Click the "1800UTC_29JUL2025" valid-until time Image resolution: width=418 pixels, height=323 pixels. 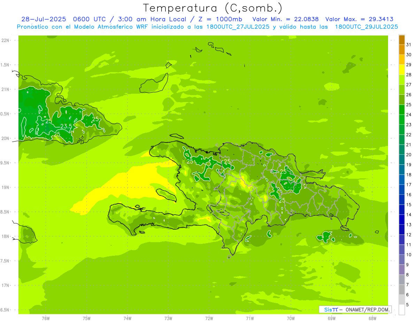point(366,27)
